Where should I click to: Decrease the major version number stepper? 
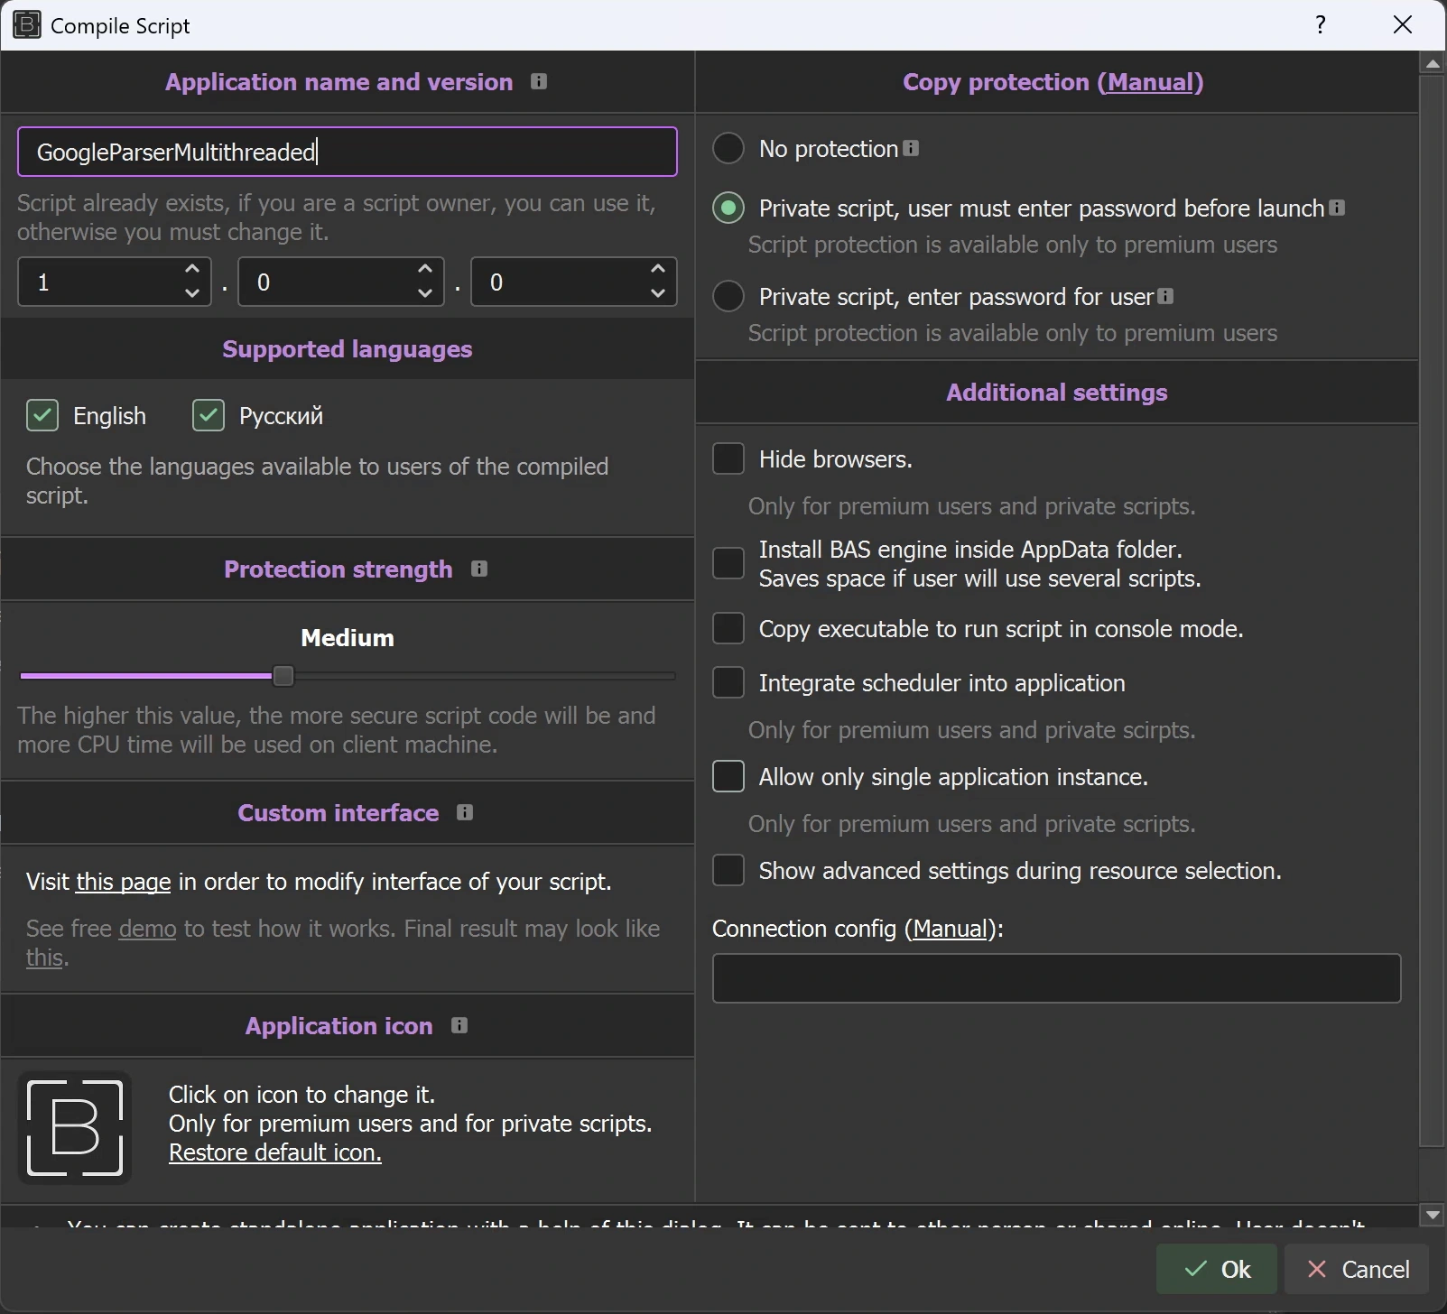(x=191, y=293)
